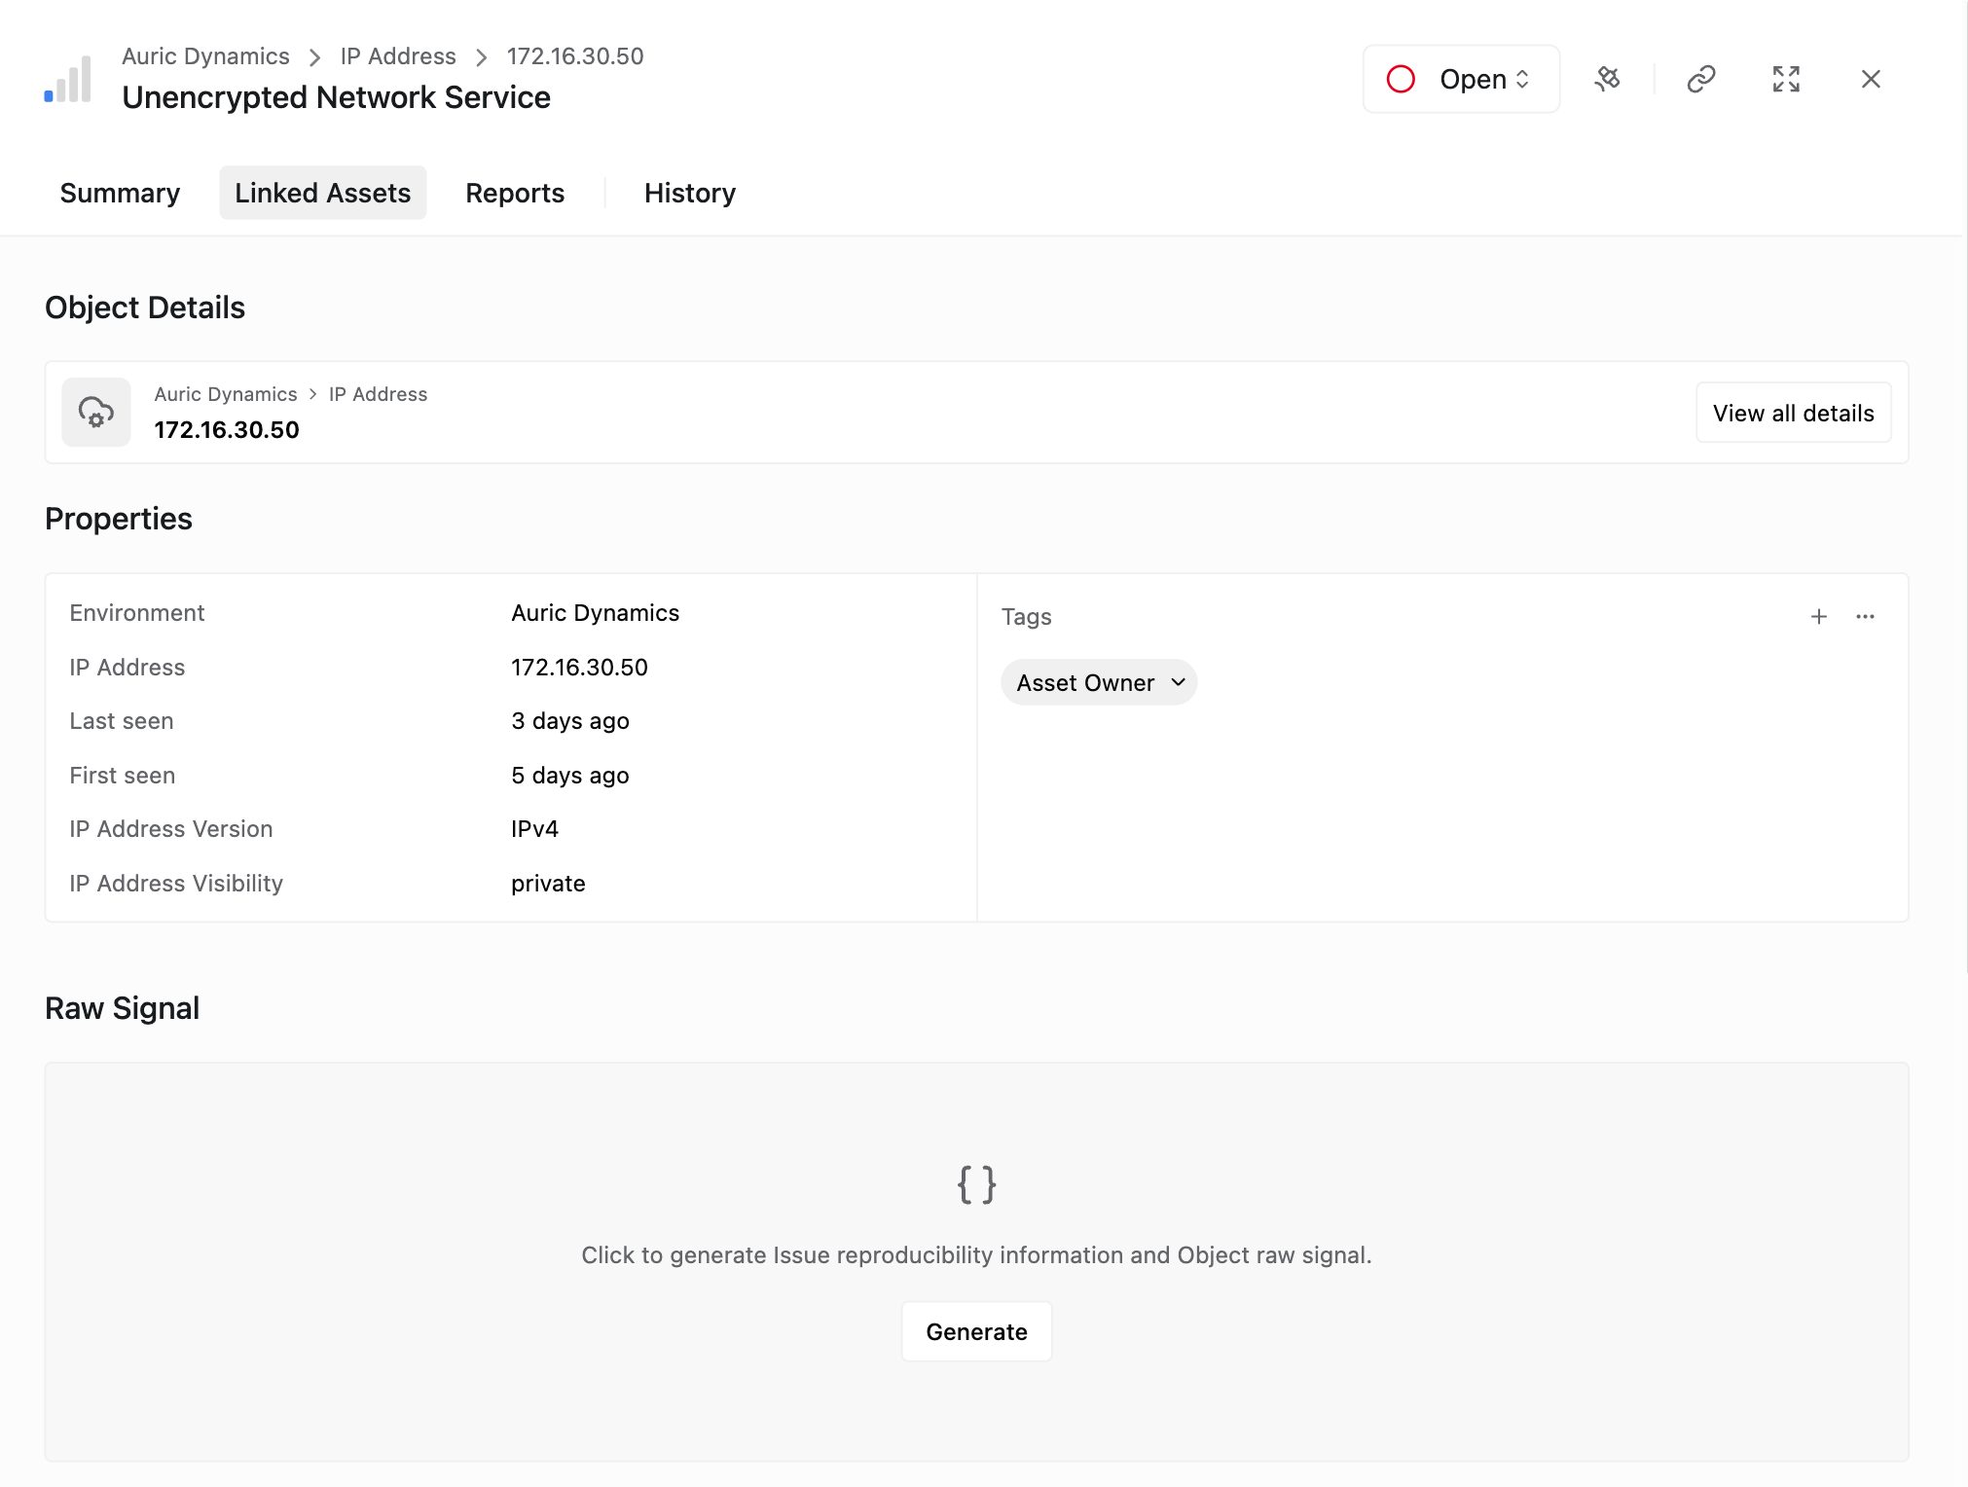Screen dimensions: 1968x1487
Task: Click View all details for the IP address
Action: tap(1793, 412)
